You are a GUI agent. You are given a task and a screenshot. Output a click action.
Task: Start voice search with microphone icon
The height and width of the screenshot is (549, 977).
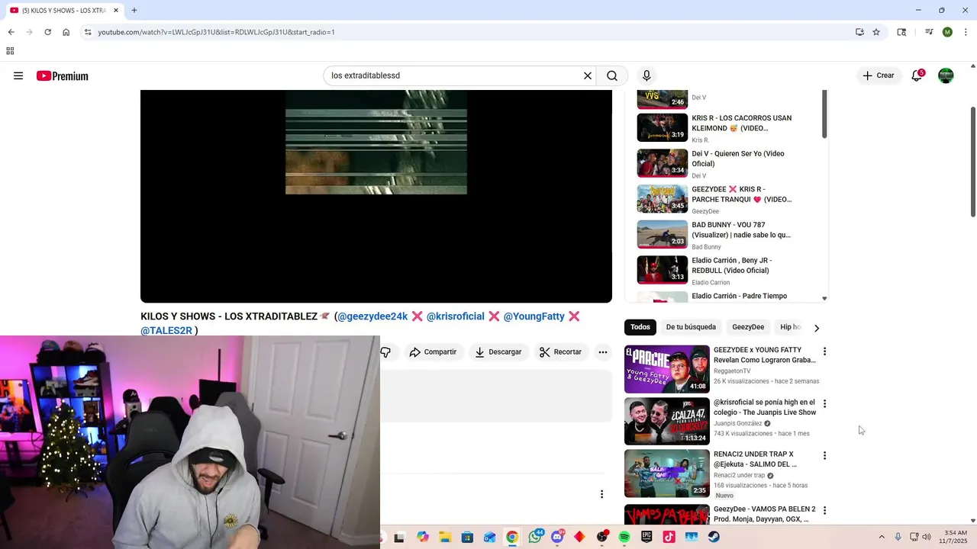point(646,75)
